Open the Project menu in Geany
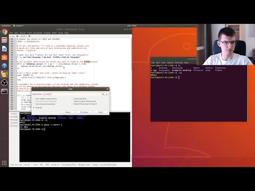Image resolution: width=255 pixels, height=191 pixels. click(47, 33)
